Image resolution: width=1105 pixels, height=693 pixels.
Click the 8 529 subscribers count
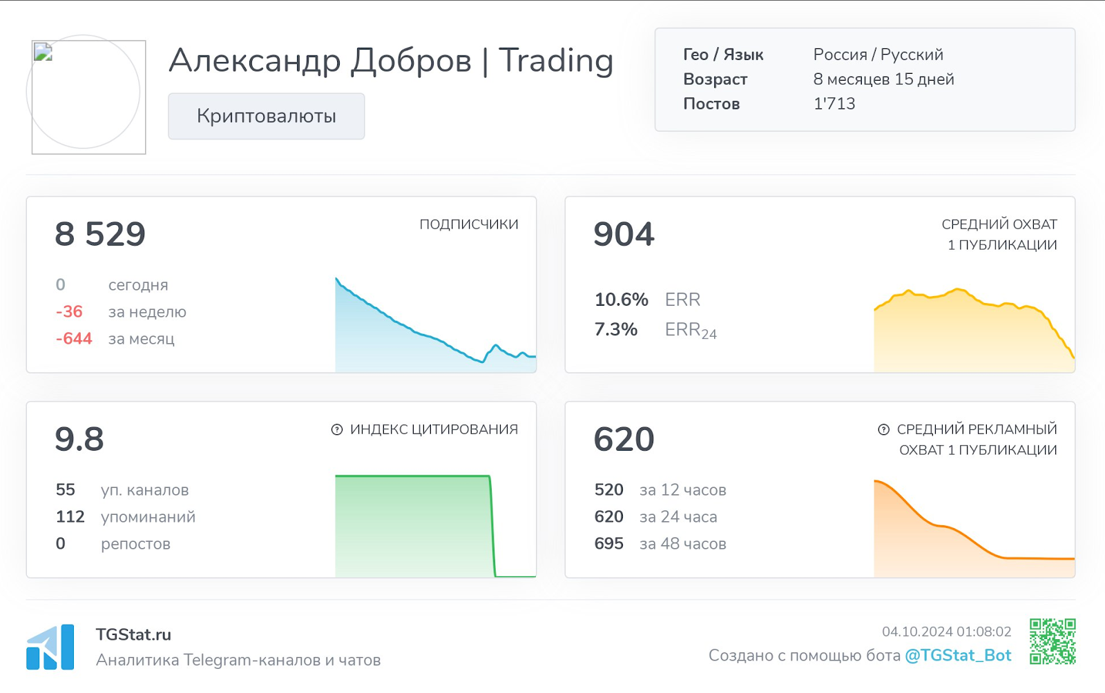click(x=100, y=234)
